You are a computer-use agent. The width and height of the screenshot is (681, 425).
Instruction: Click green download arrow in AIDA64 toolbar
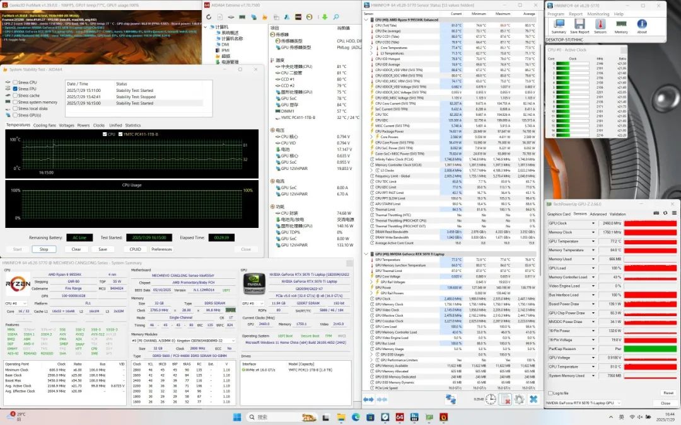point(325,17)
